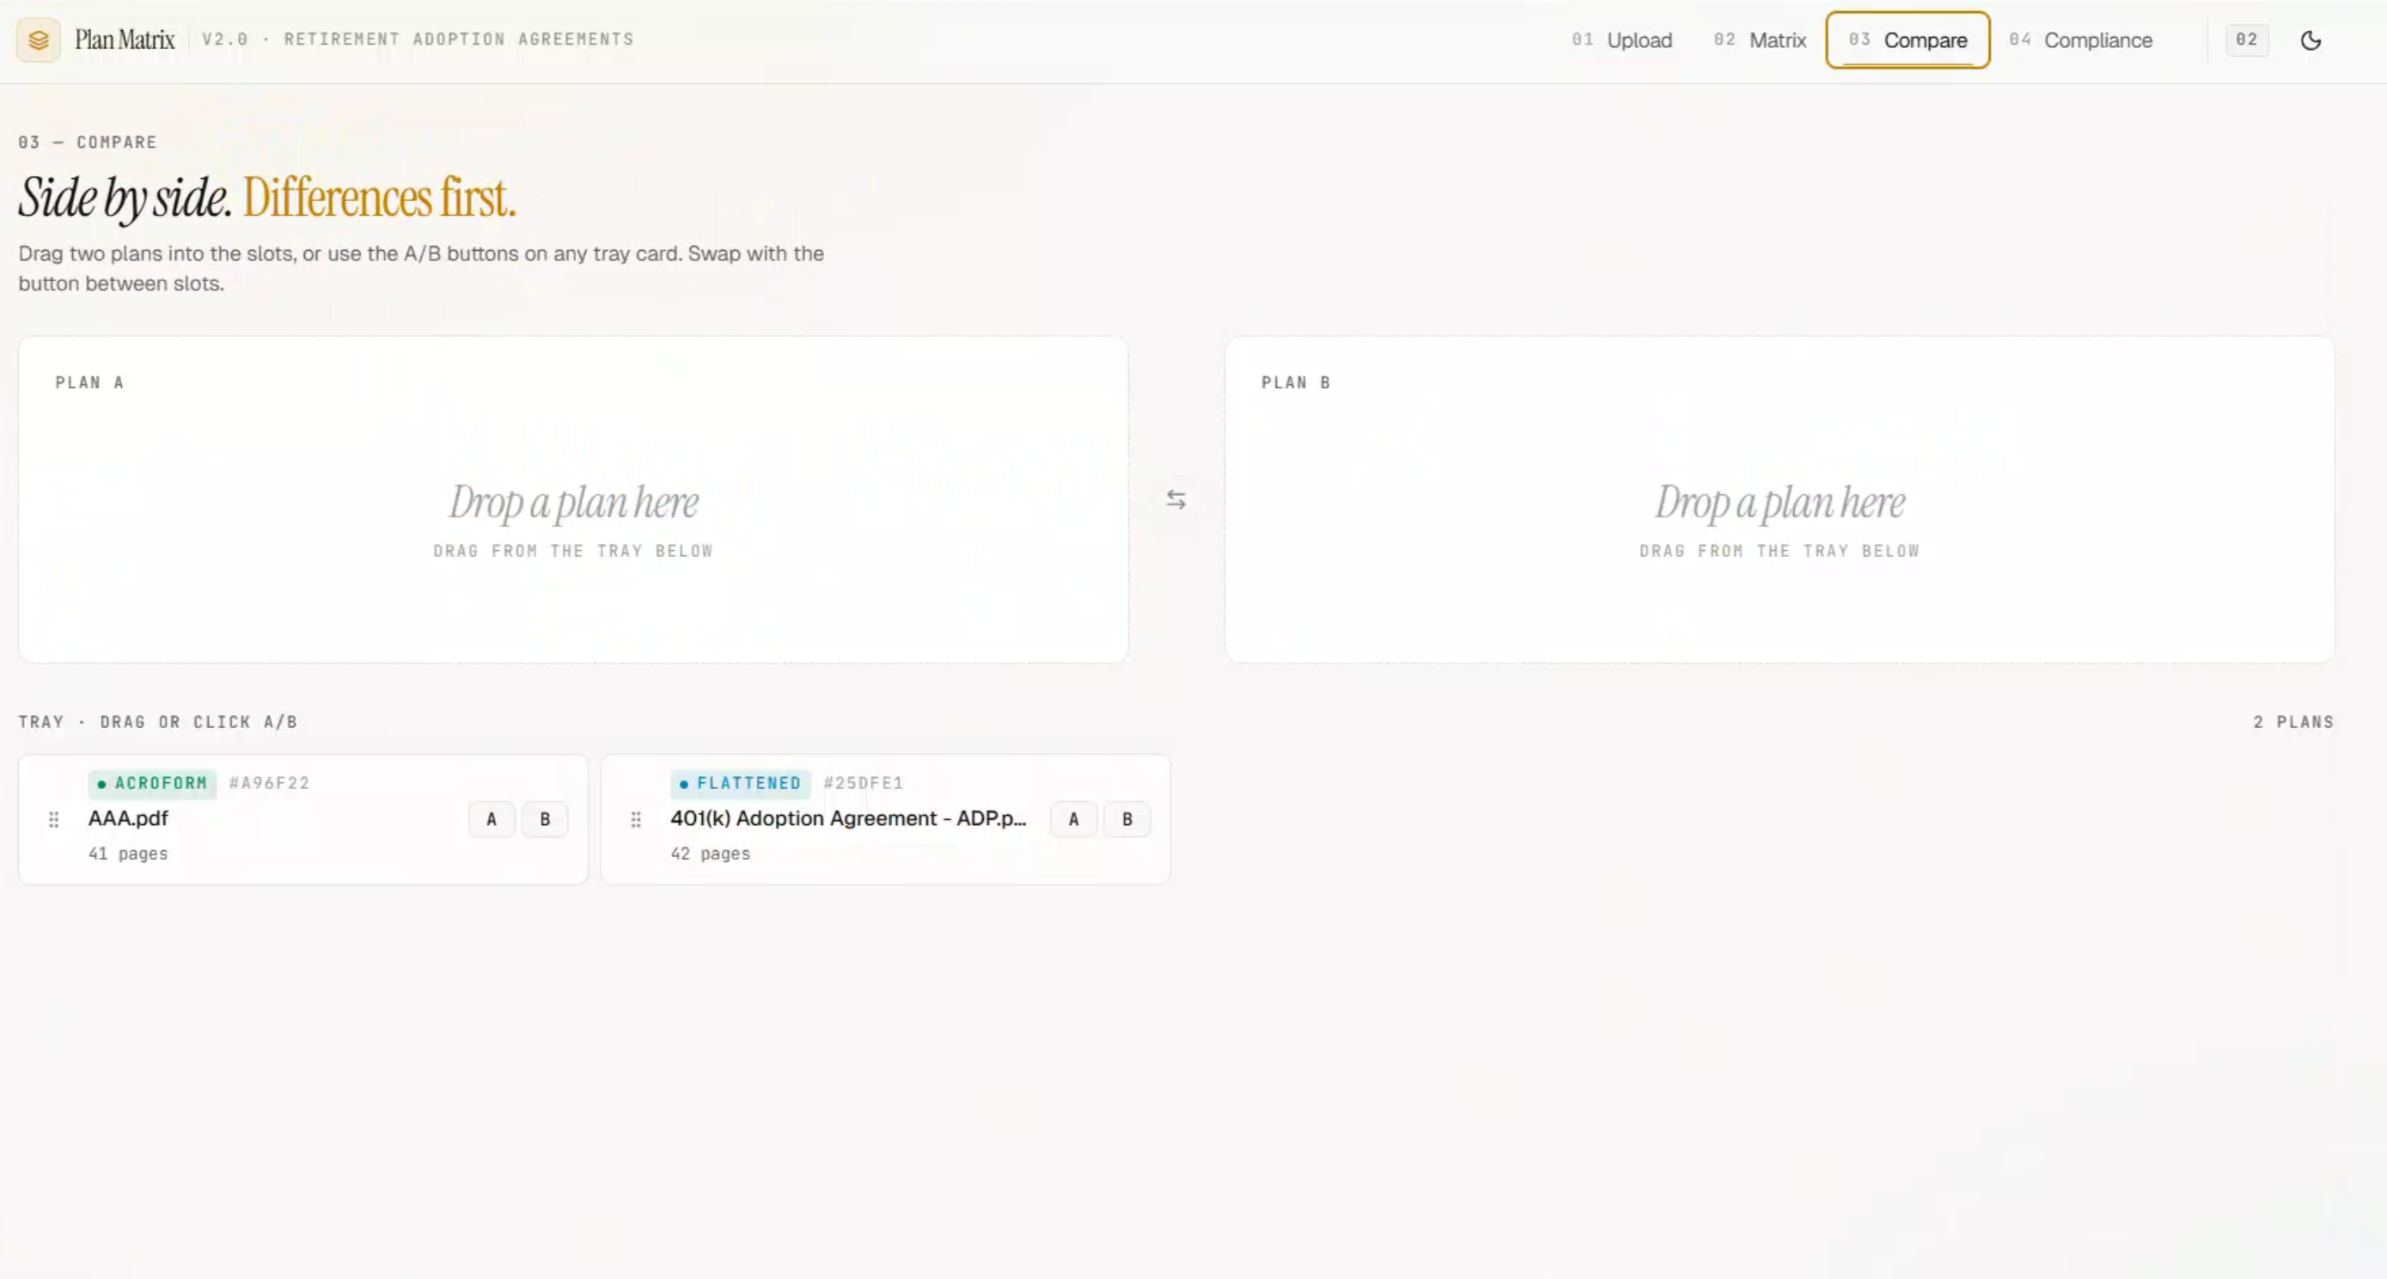Assign AAA.pdf to slot B
Screen dimensions: 2387x1279
[545, 819]
